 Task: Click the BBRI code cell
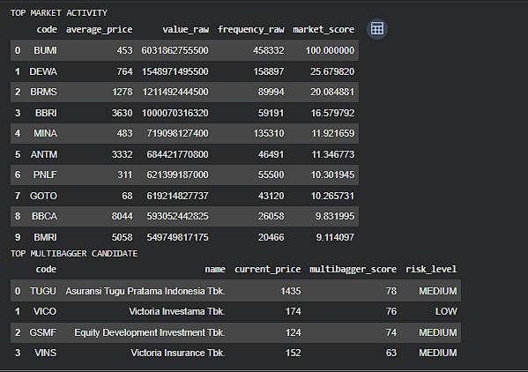pyautogui.click(x=46, y=113)
